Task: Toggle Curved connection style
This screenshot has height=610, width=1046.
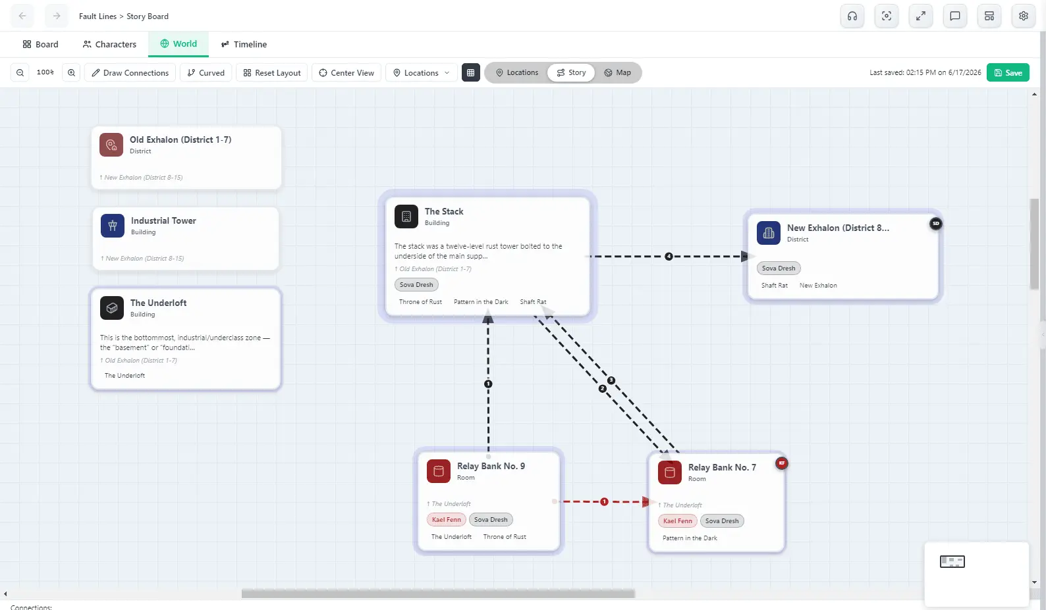Action: (x=206, y=73)
